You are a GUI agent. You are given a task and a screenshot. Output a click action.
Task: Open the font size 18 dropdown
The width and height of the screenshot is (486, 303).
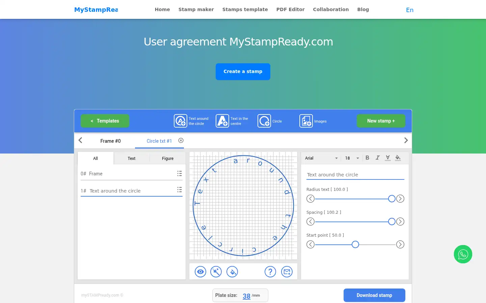point(352,158)
